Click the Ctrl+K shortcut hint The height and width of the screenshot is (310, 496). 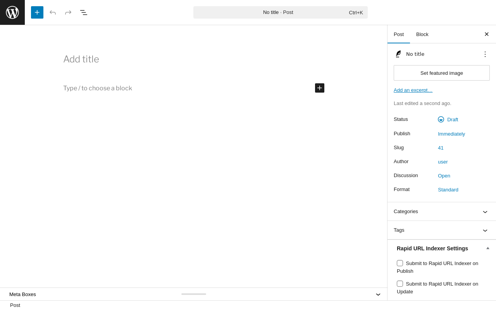coord(356,12)
